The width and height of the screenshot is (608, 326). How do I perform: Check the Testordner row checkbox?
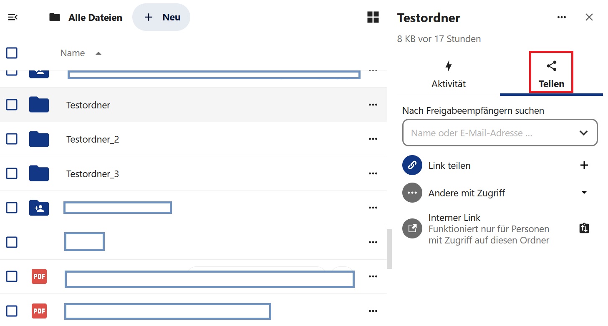[x=12, y=105]
